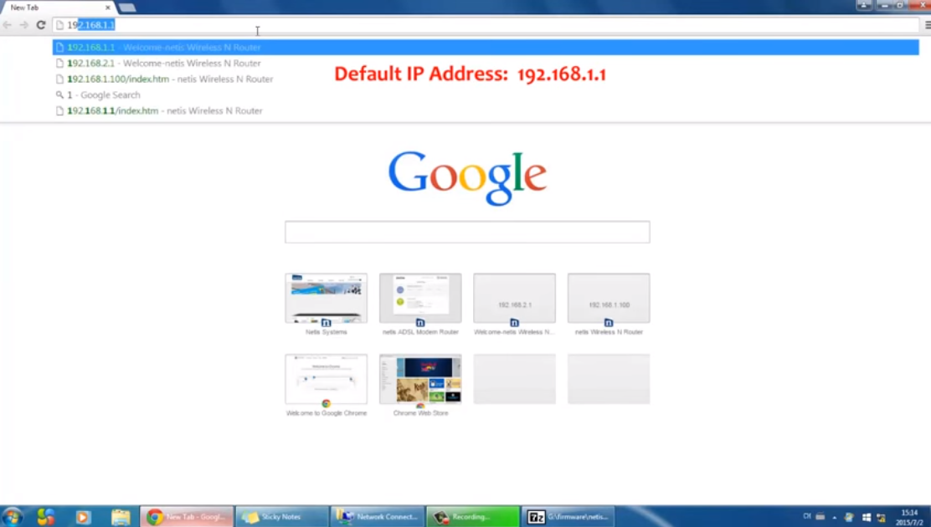Click the Chrome Web Store caption link

(x=420, y=413)
